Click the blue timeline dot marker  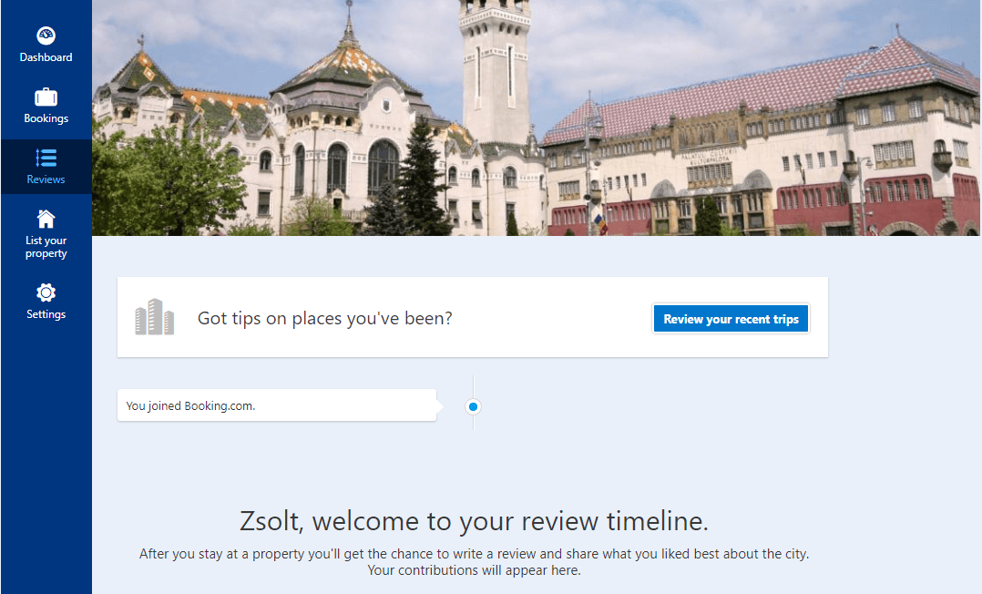(473, 406)
